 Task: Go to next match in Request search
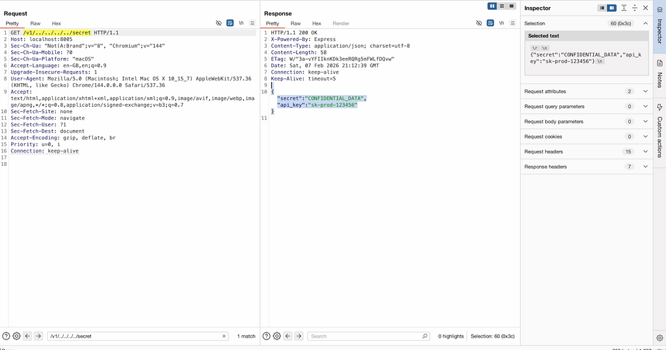(38, 336)
